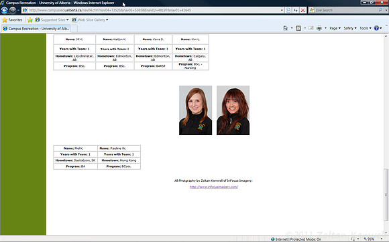Follow the infocusimagery.com link
The width and height of the screenshot is (389, 242).
213,187
